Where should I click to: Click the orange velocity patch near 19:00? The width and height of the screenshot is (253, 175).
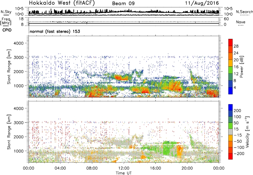[x=179, y=151]
